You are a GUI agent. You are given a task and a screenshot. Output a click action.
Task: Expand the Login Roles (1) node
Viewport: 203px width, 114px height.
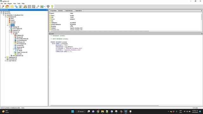(x=5, y=60)
